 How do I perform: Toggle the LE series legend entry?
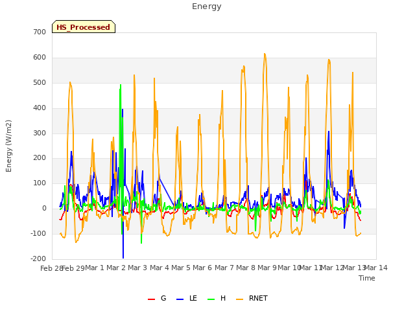tap(187, 298)
